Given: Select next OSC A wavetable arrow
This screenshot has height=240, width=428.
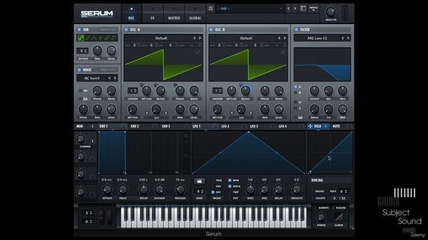Looking at the screenshot, I should (x=200, y=38).
